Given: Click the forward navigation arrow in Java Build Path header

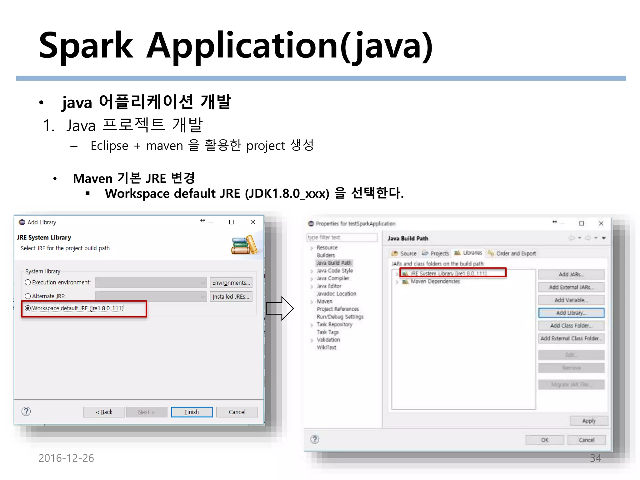Looking at the screenshot, I should (x=588, y=238).
